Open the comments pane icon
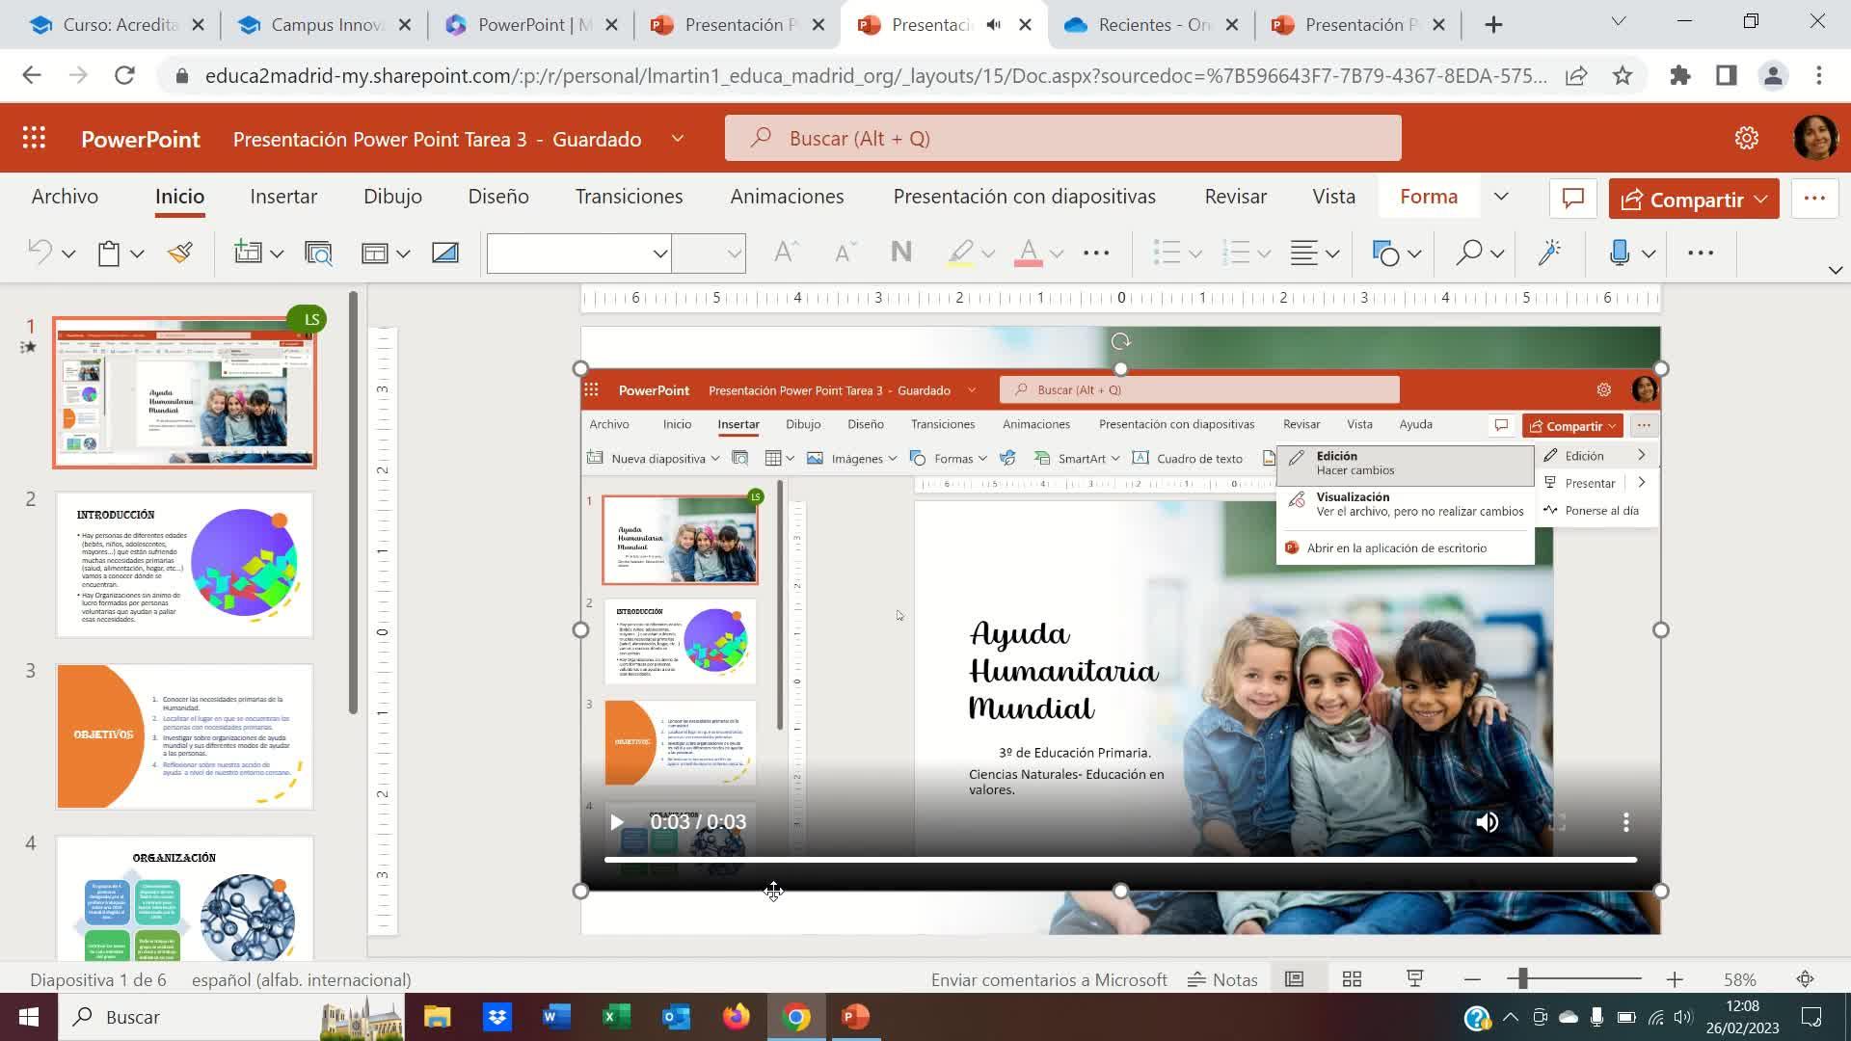1851x1041 pixels. 1573,199
